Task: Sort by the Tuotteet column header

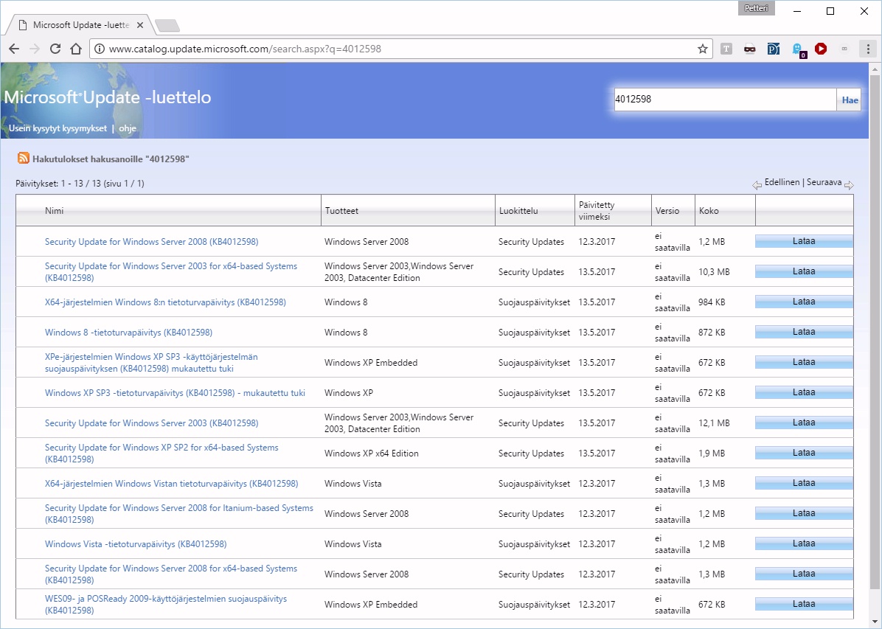Action: (341, 210)
